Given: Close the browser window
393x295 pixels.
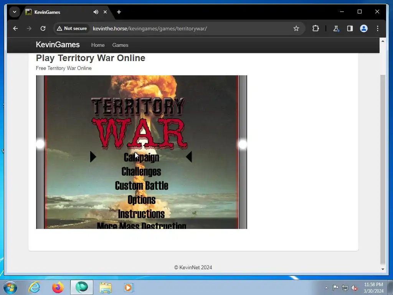Looking at the screenshot, I should (x=377, y=12).
